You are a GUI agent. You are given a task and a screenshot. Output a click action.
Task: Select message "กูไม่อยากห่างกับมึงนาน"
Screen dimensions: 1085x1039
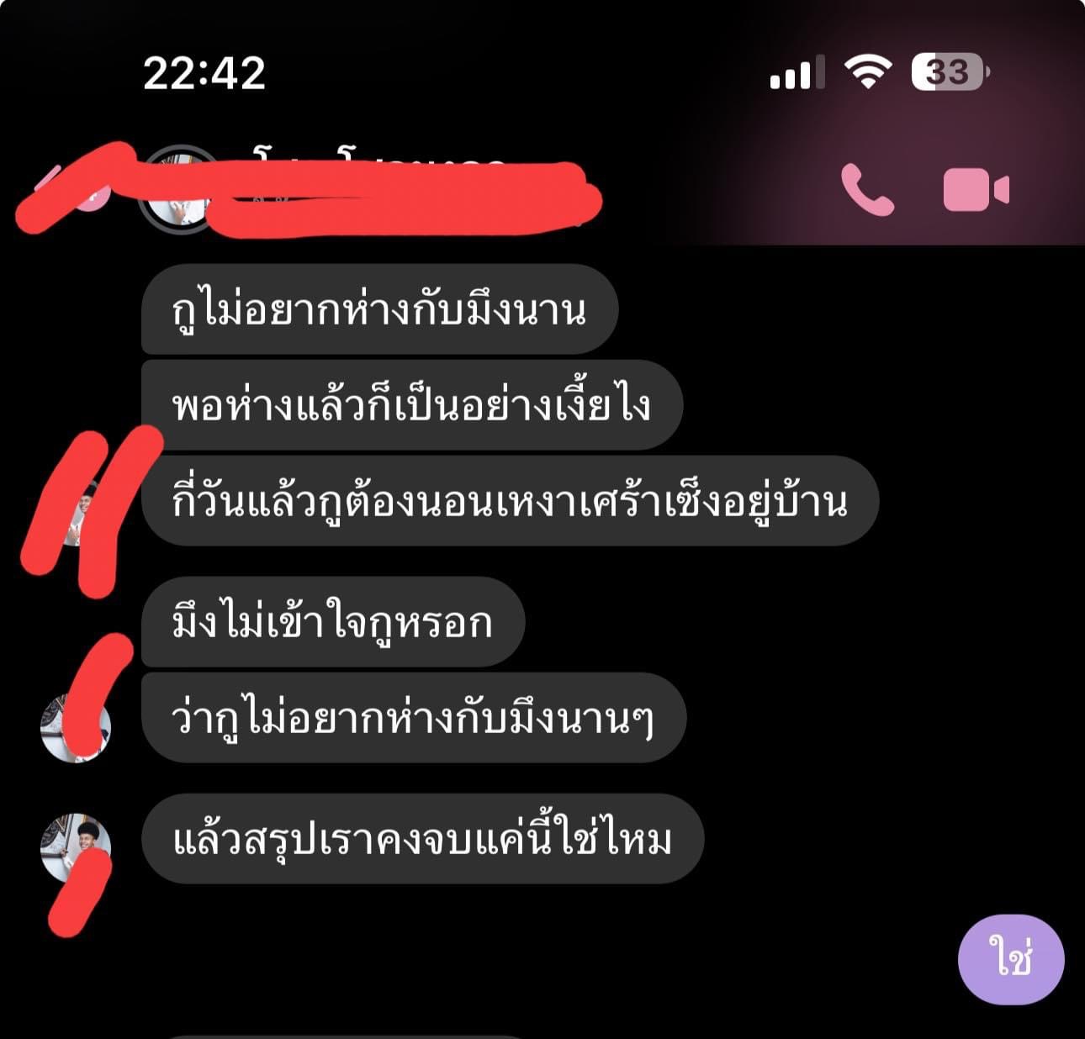[379, 309]
